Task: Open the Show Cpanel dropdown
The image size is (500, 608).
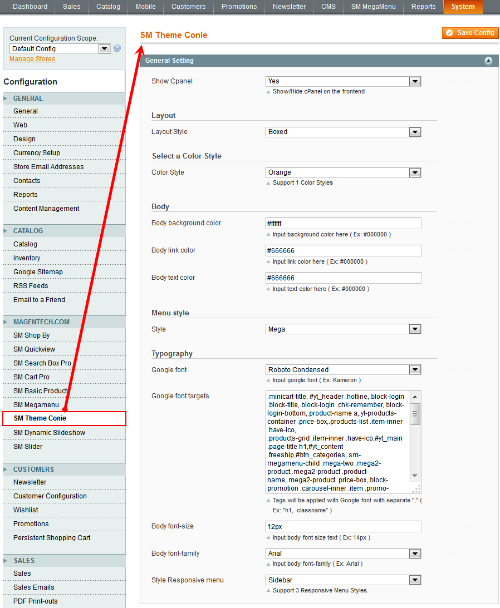Action: coord(343,81)
